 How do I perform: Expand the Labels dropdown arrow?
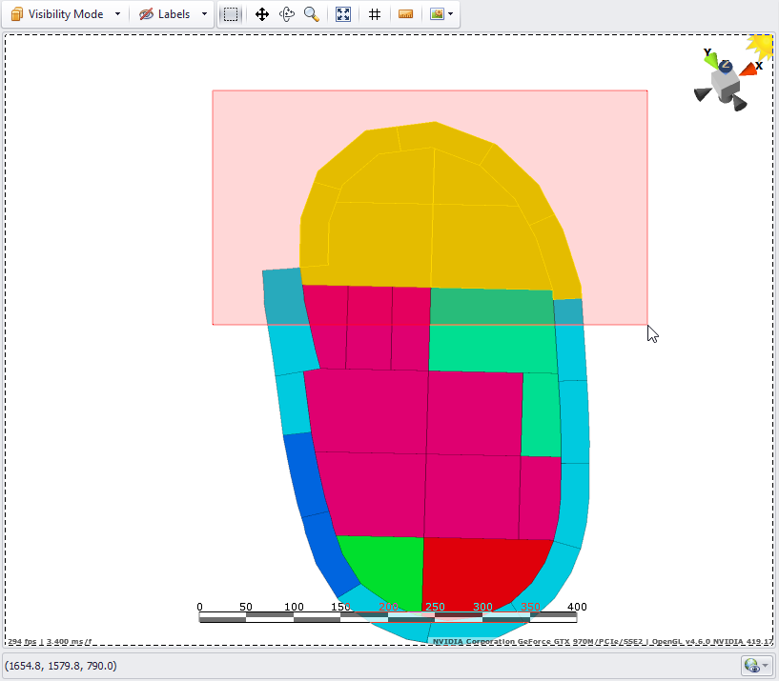(x=204, y=14)
